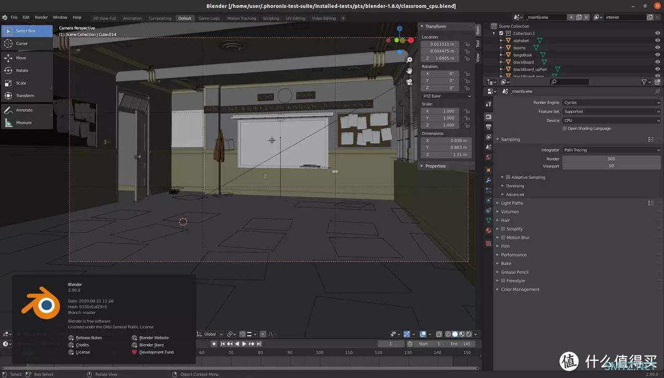Open the Feature Set dropdown showing Supported
Viewport: 664px width, 378px height.
click(611, 112)
